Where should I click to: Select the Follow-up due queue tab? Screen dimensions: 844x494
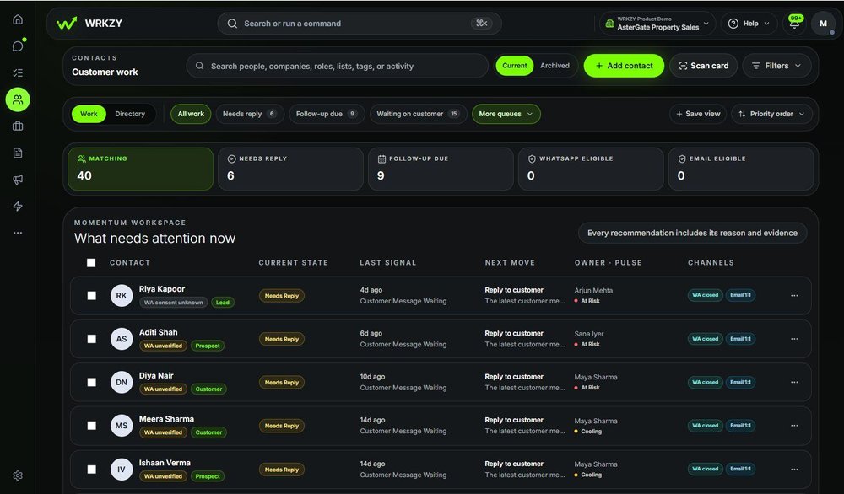(x=327, y=114)
